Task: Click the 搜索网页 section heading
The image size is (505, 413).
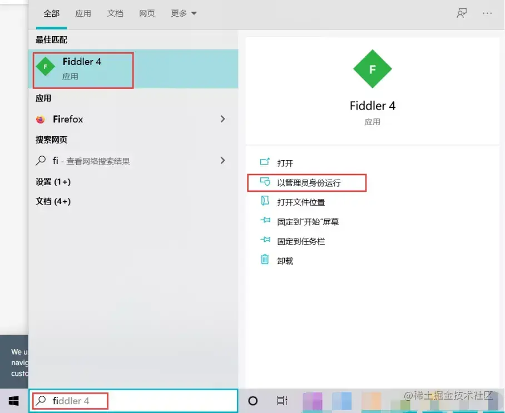Action: pyautogui.click(x=51, y=140)
